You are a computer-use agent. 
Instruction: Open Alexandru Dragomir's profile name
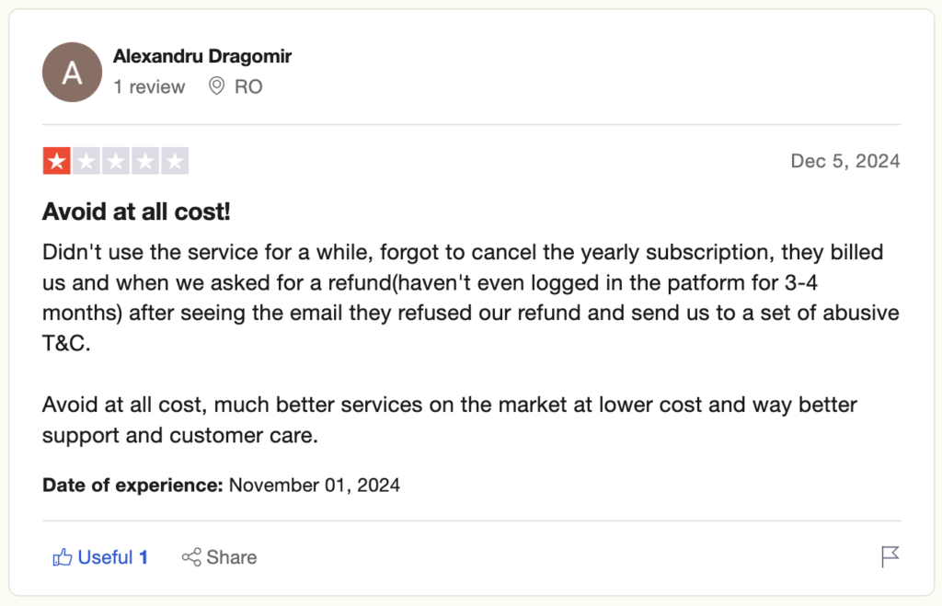202,57
